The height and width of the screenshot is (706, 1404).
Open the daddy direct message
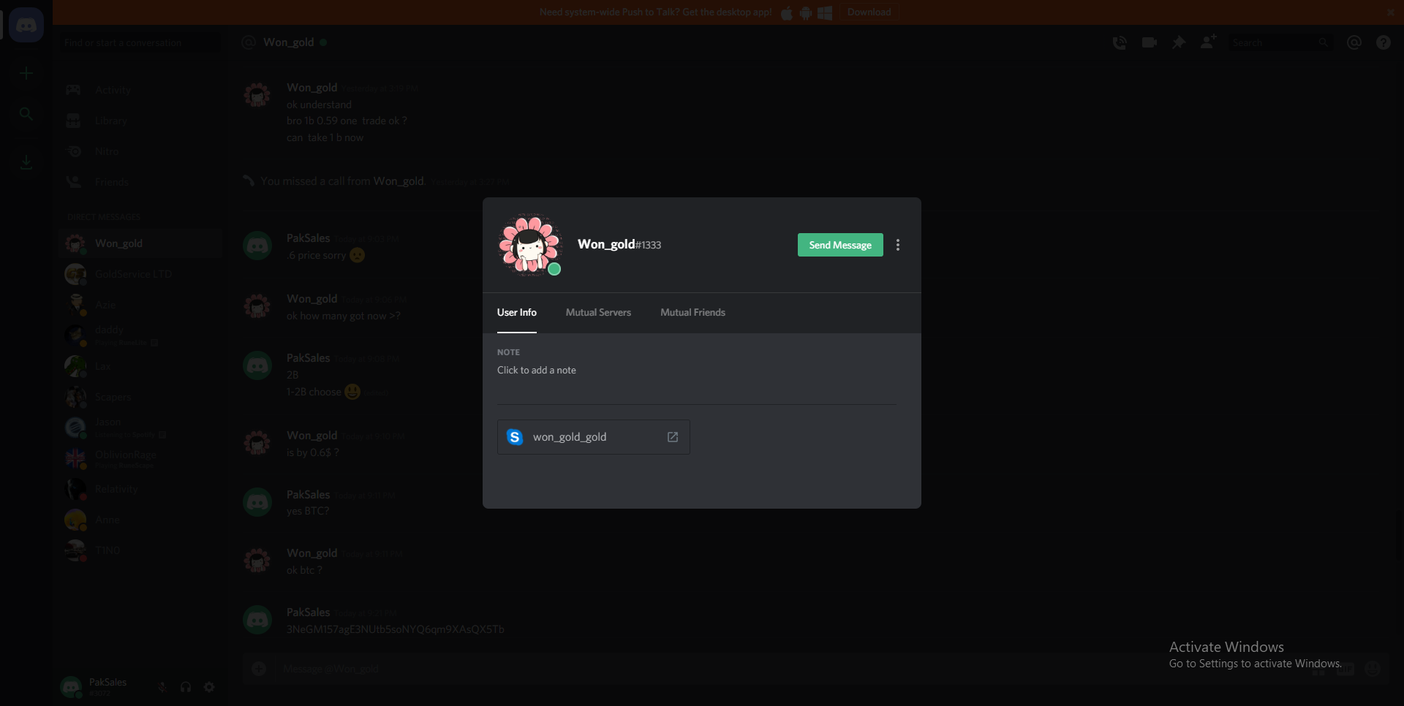point(140,335)
